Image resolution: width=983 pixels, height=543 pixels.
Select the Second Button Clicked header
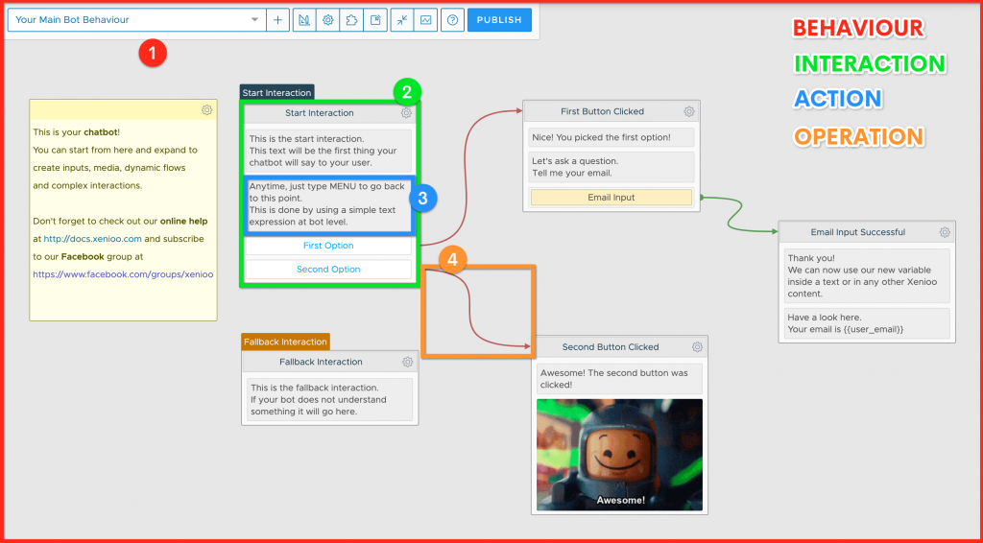click(611, 347)
